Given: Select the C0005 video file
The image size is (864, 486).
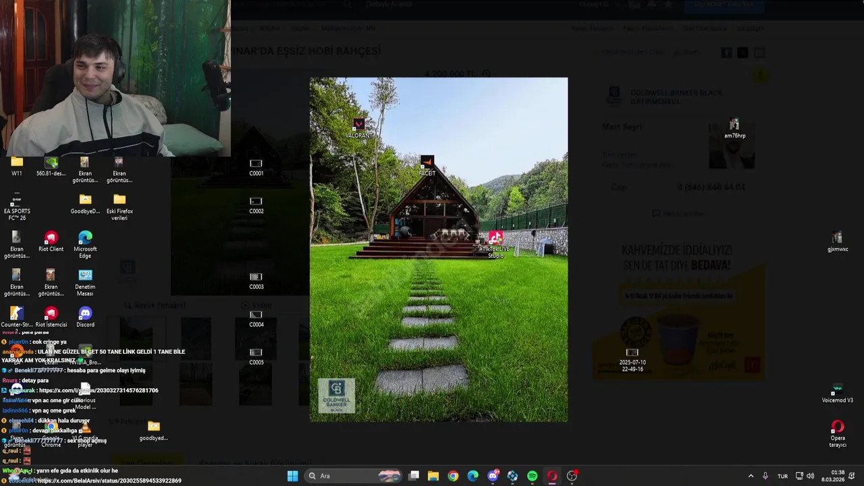Looking at the screenshot, I should pyautogui.click(x=256, y=356).
